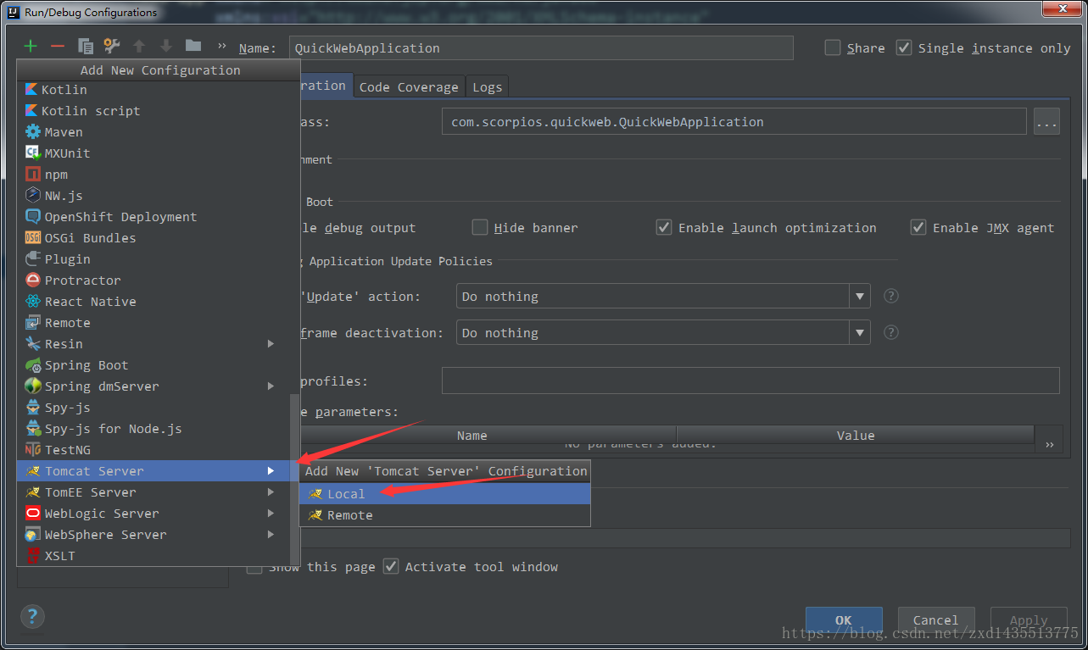
Task: Click the Kotlin script icon
Action: tap(32, 110)
